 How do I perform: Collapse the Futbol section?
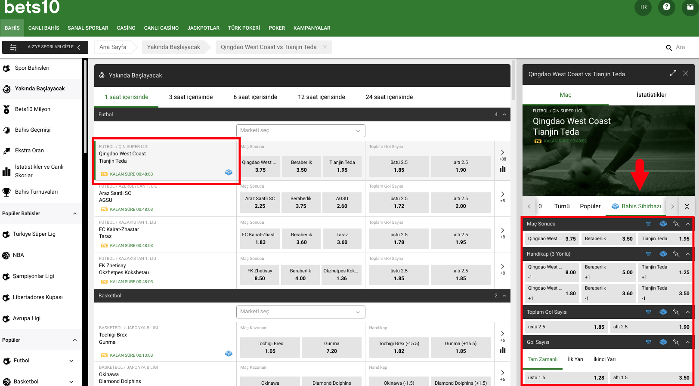(504, 114)
